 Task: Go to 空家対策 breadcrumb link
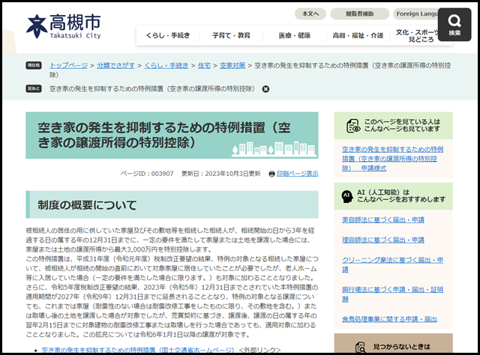coord(232,65)
